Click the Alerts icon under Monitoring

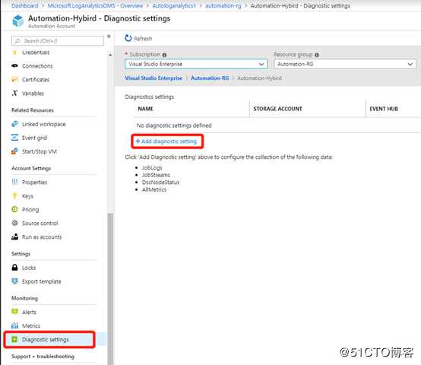(x=14, y=312)
